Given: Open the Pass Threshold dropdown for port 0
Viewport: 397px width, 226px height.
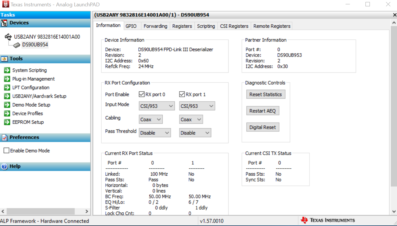Looking at the screenshot, I should pos(155,133).
